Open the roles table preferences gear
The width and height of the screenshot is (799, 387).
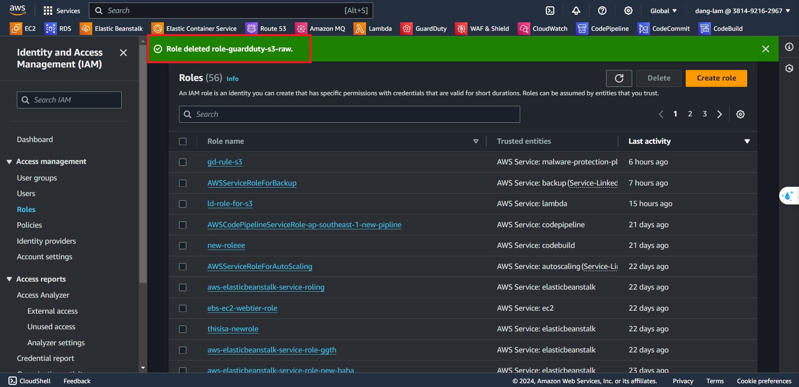click(x=740, y=114)
